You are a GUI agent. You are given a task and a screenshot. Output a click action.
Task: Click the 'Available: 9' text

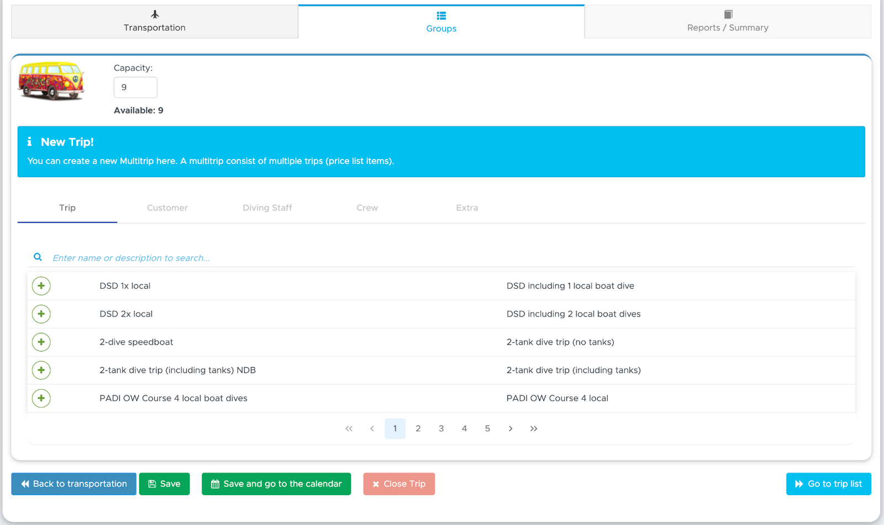point(139,110)
